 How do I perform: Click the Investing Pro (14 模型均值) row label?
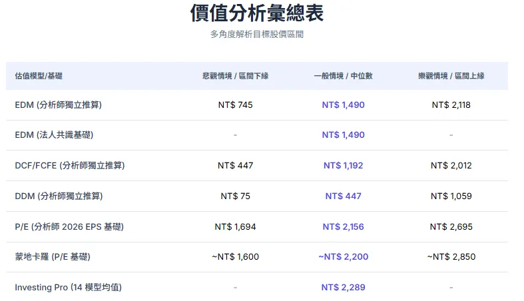click(x=68, y=287)
